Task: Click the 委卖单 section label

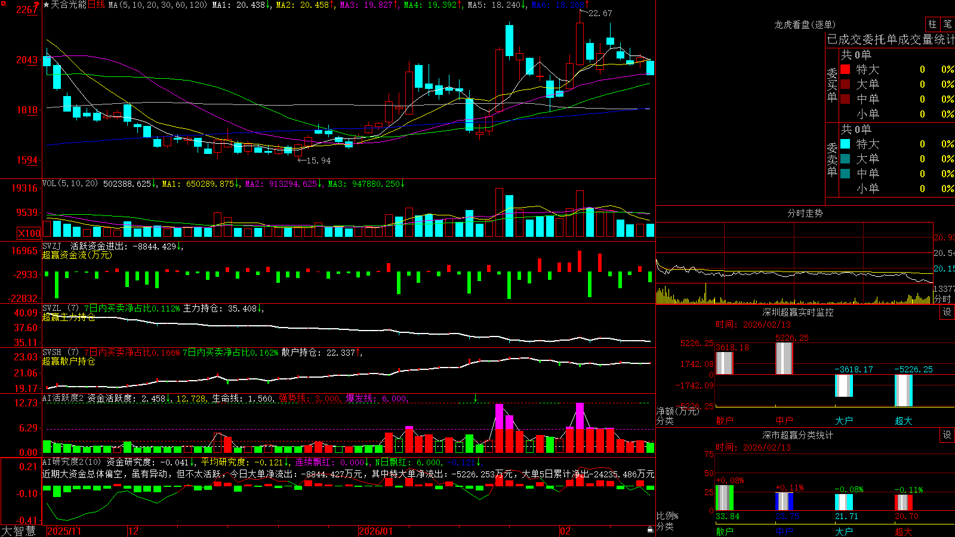Action: point(832,159)
